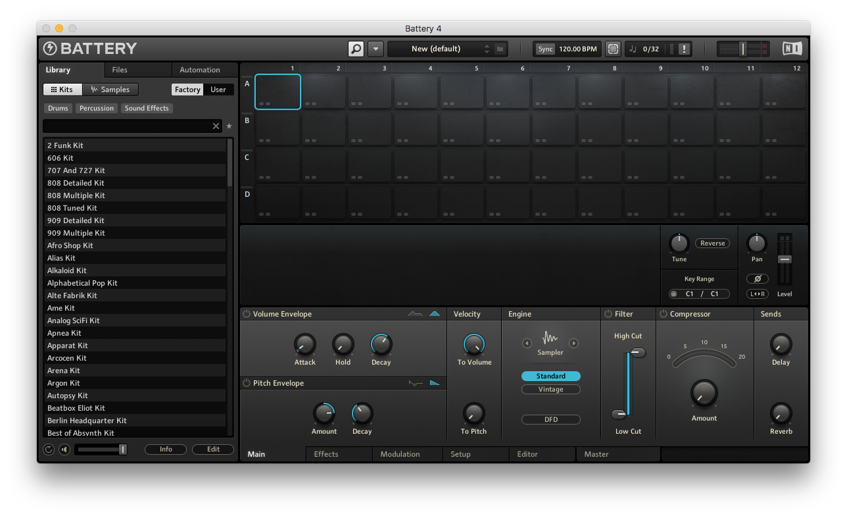Toggle the Compressor power button
Screen dimensions: 847x516
[x=664, y=314]
